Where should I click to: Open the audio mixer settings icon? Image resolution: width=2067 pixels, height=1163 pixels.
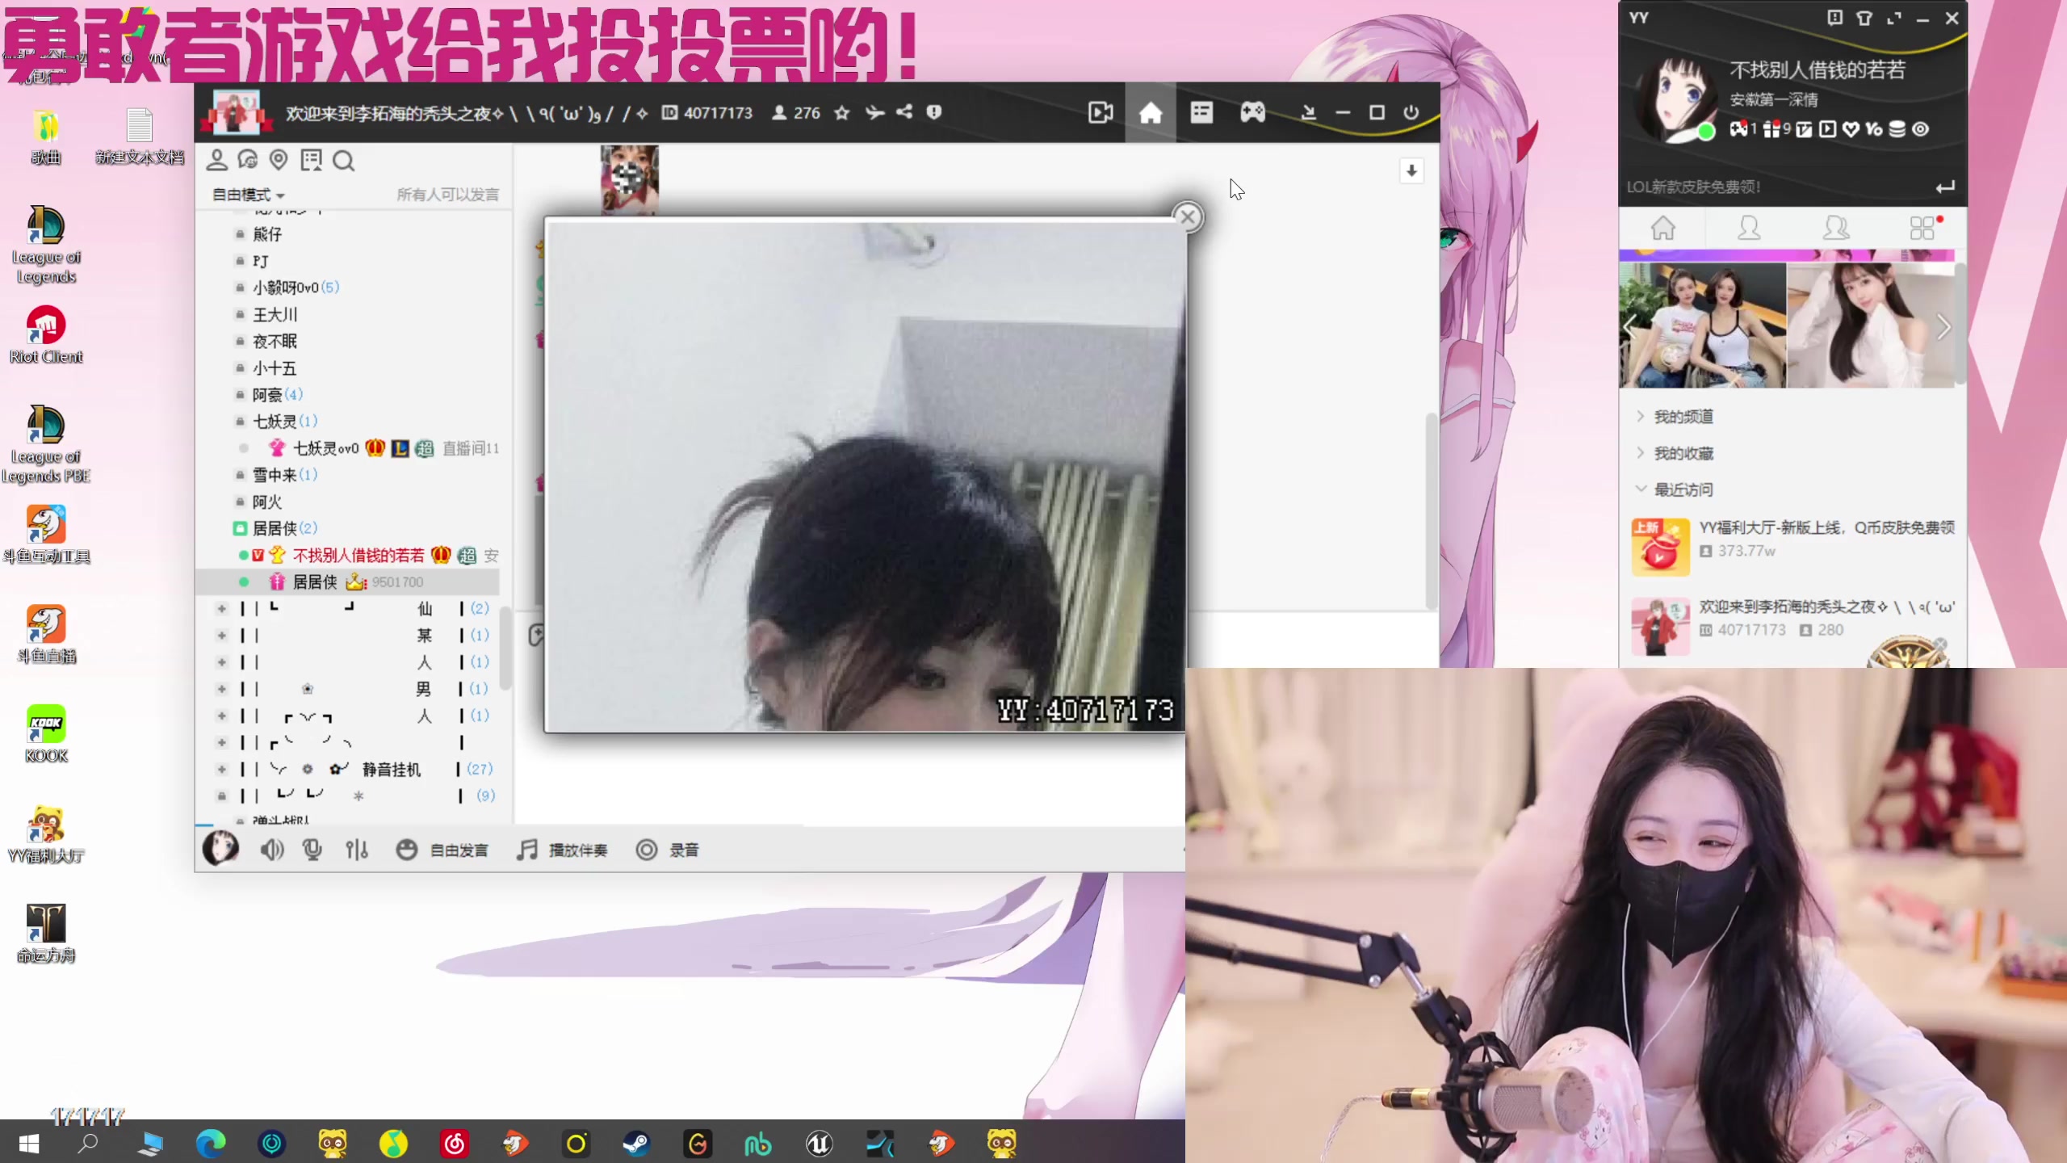[356, 850]
